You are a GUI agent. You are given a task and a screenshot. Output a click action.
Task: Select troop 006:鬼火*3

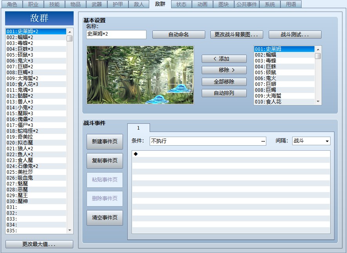(36, 61)
